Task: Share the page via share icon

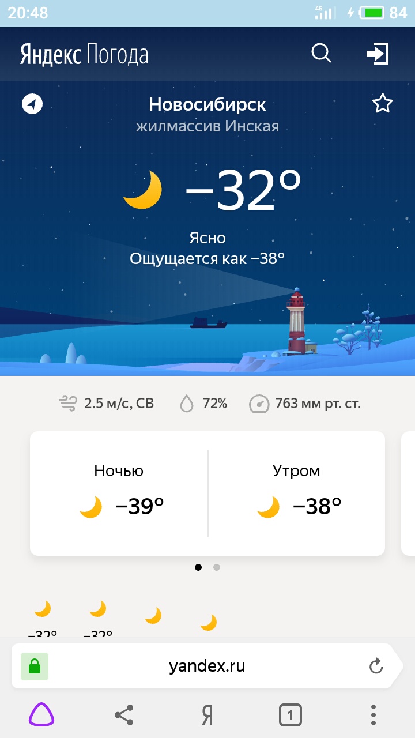Action: tap(124, 715)
